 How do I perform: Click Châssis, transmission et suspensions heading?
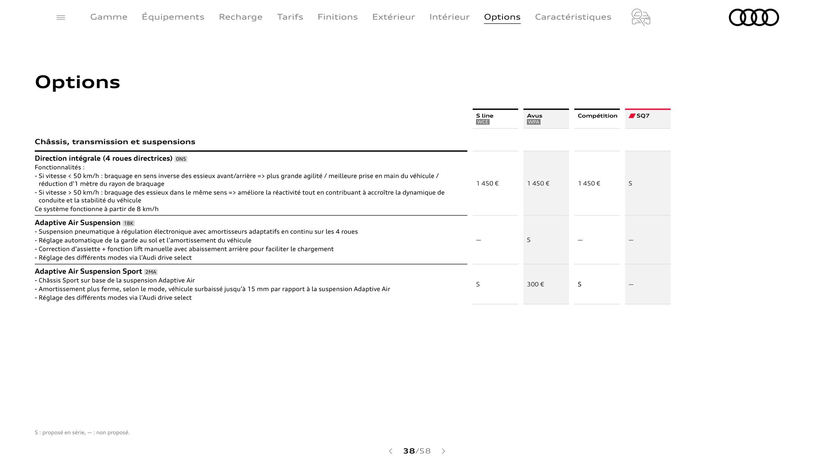tap(115, 141)
